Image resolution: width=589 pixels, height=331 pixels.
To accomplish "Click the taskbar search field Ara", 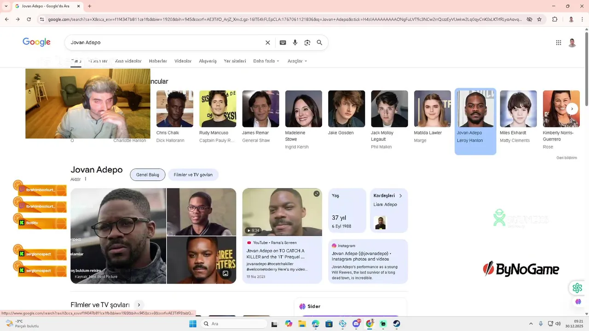I will tap(234, 324).
